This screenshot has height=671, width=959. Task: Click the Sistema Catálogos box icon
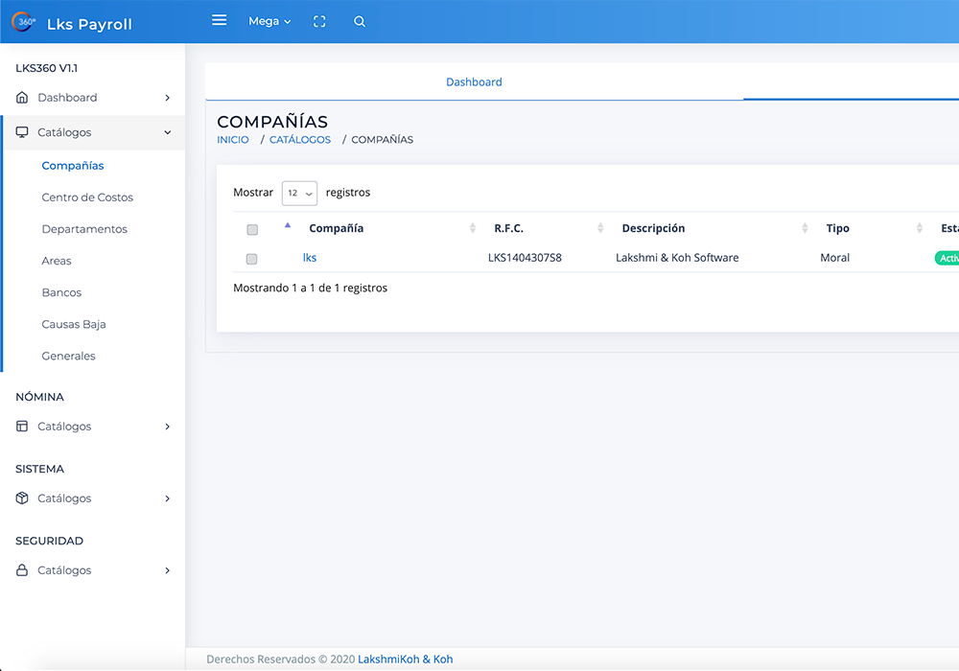tap(22, 498)
